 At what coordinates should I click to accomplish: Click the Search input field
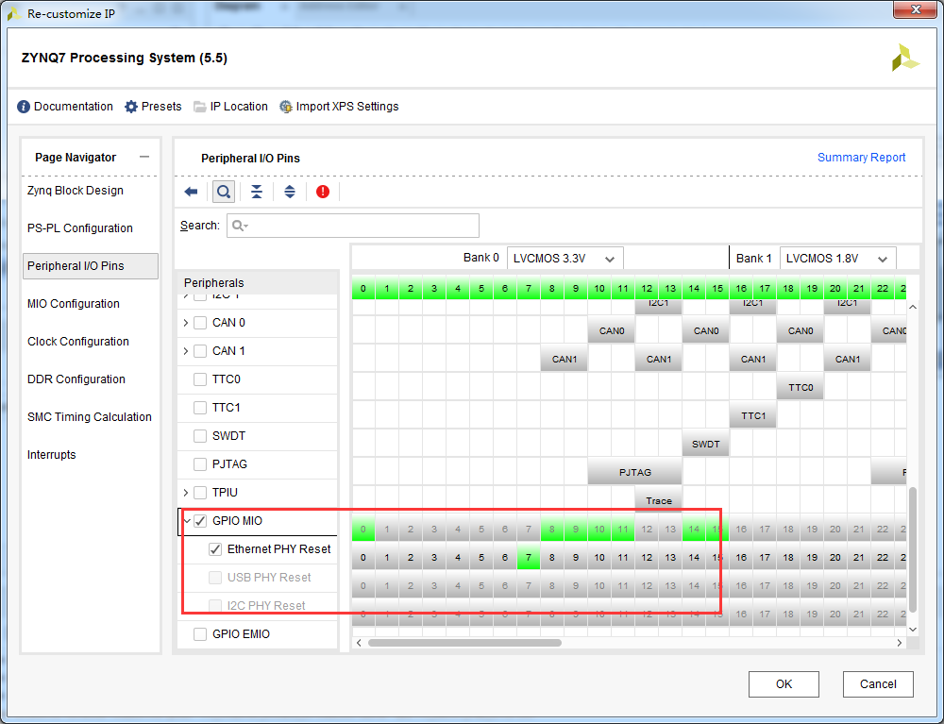click(353, 226)
